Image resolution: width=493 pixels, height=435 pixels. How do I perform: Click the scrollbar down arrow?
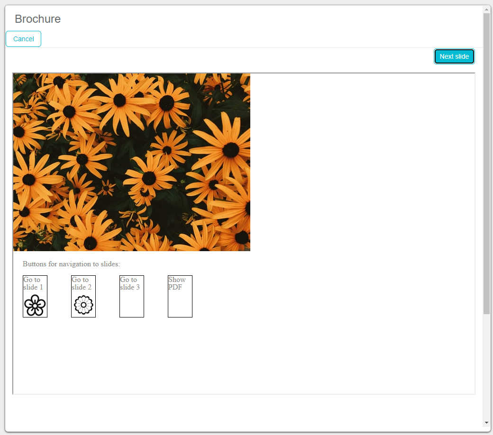(x=486, y=422)
